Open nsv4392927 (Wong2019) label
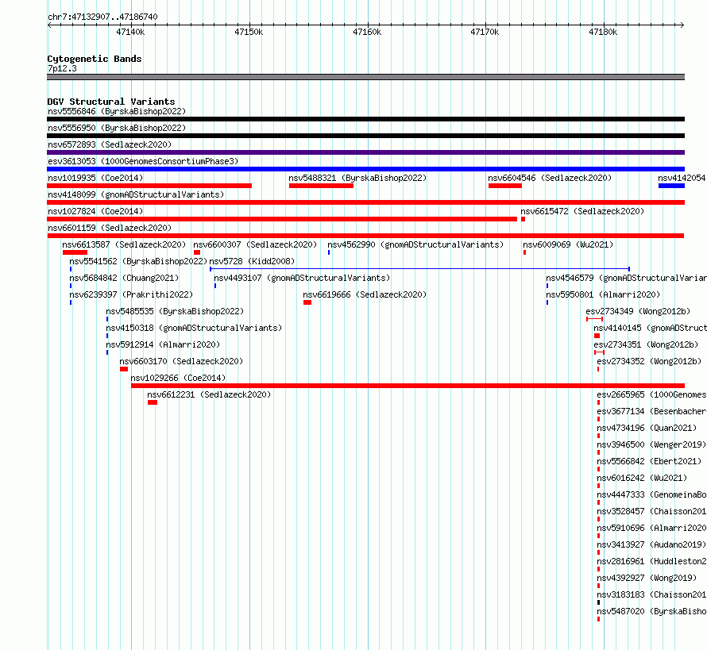This screenshot has width=707, height=650. (x=647, y=578)
